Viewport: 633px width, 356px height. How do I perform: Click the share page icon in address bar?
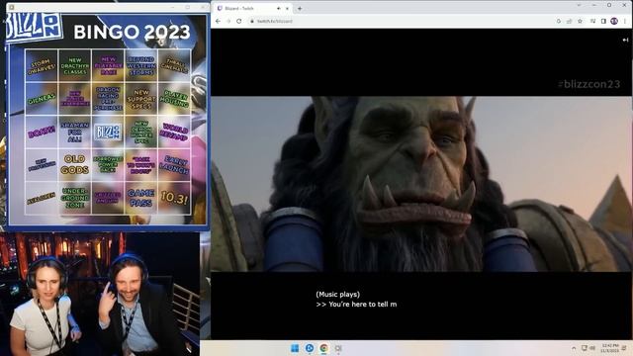pyautogui.click(x=570, y=21)
